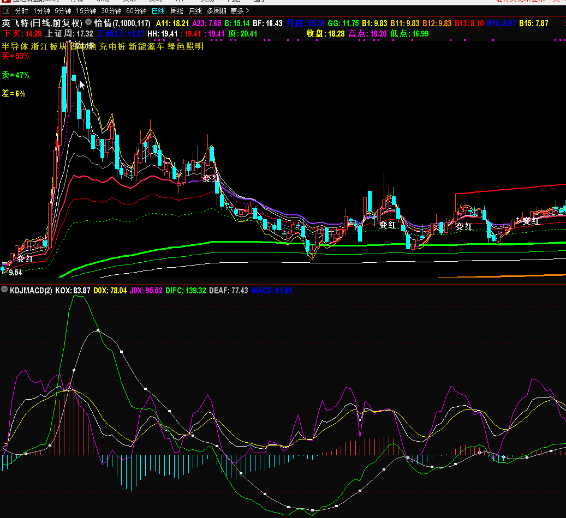Switch to the 分时 intraday chart tab
This screenshot has width=566, height=518.
(x=22, y=11)
